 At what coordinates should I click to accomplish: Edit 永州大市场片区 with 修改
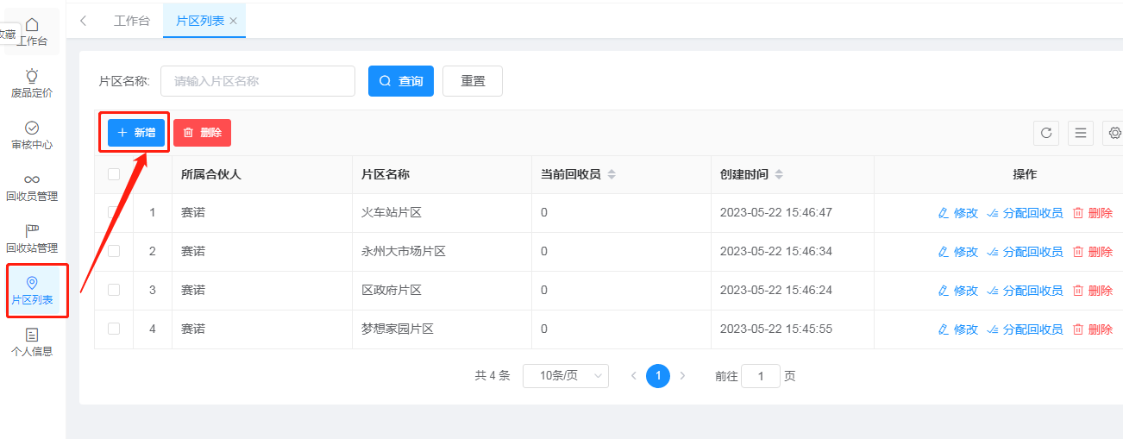pyautogui.click(x=957, y=252)
